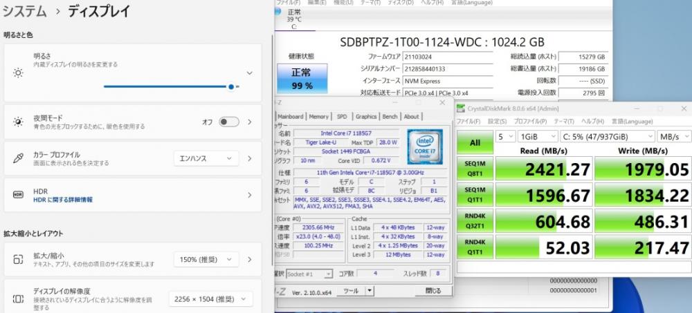The image size is (692, 313).
Task: Open the HDR に関する詳細情報 link
Action: point(63,200)
